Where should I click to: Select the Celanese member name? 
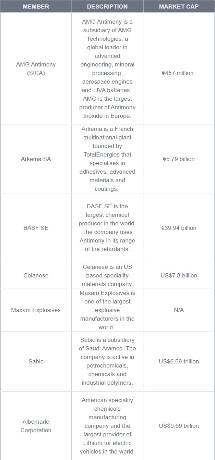tap(36, 275)
